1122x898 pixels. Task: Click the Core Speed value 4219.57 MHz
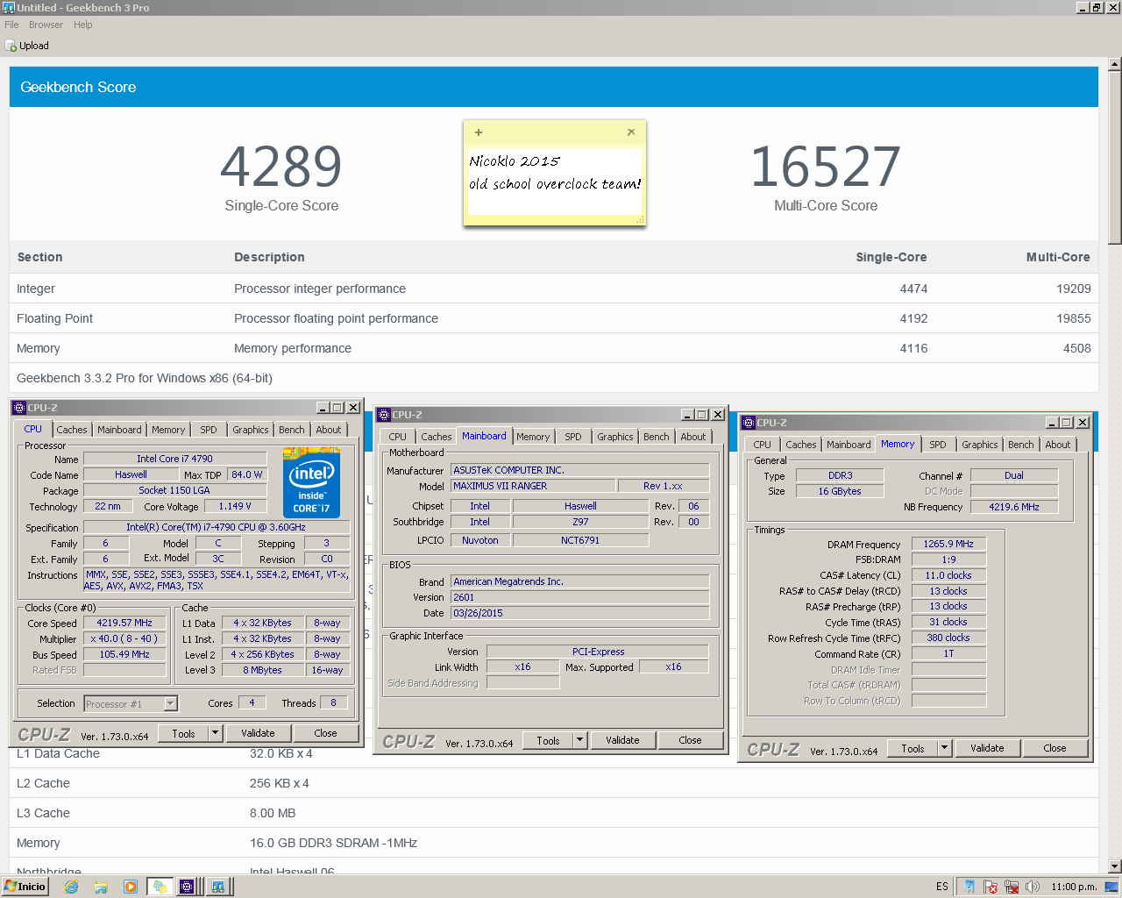click(x=124, y=623)
